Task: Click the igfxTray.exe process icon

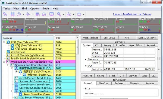Action: pyautogui.click(x=8, y=52)
